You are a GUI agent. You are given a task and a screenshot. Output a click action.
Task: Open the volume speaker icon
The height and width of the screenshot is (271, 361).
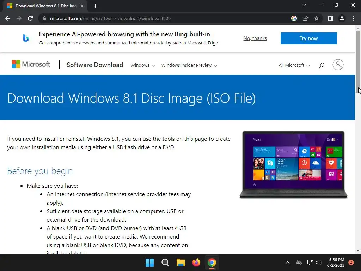[x=318, y=263]
